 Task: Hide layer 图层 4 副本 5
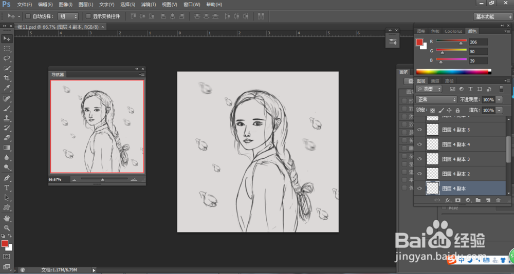(419, 130)
